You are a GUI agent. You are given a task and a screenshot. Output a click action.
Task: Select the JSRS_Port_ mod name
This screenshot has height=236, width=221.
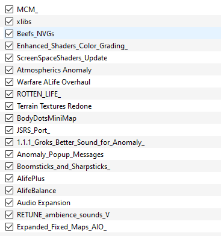coord(33,130)
